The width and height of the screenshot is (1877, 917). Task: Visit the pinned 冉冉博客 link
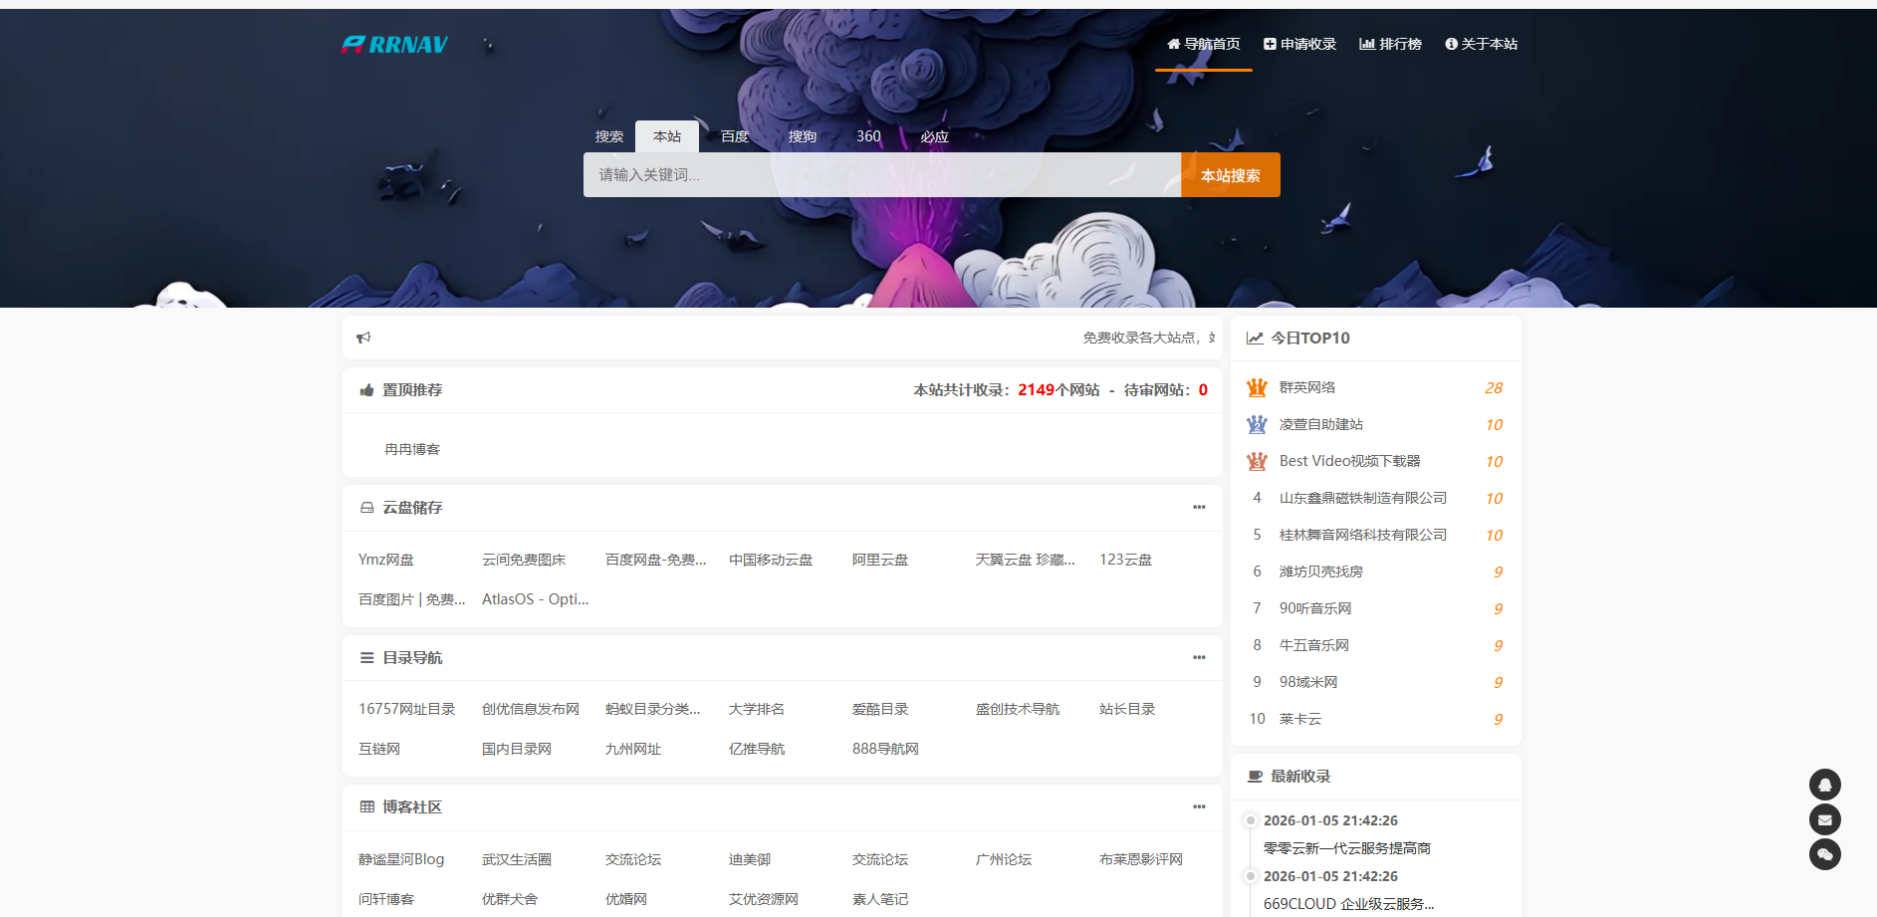[412, 449]
